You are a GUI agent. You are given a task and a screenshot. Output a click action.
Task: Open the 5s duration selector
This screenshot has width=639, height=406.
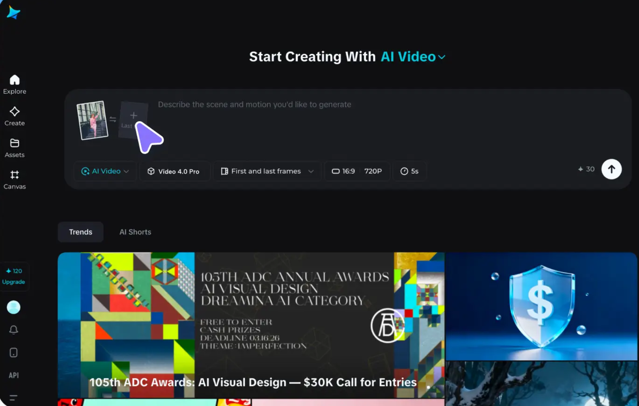(409, 171)
